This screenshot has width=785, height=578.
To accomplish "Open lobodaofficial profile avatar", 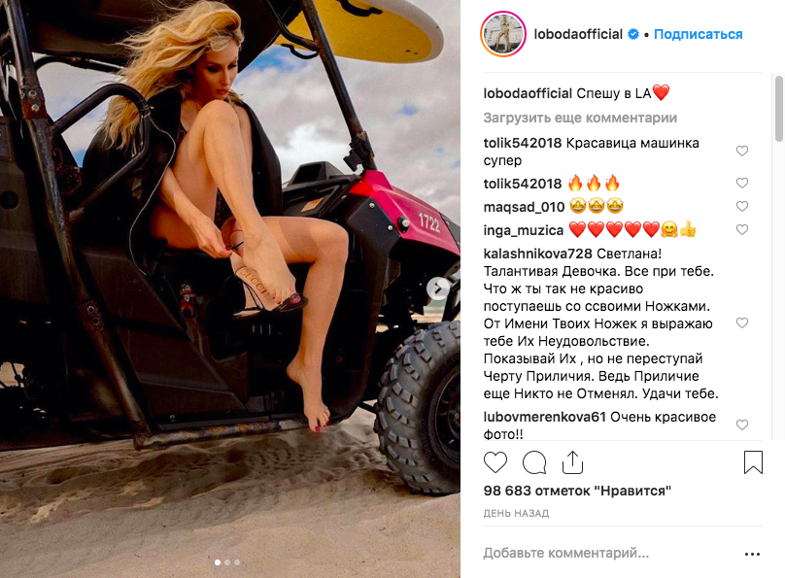I will tap(503, 34).
